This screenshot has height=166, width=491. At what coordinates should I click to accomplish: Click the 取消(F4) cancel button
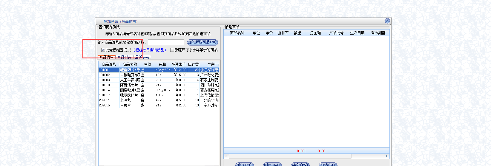coord(328,165)
